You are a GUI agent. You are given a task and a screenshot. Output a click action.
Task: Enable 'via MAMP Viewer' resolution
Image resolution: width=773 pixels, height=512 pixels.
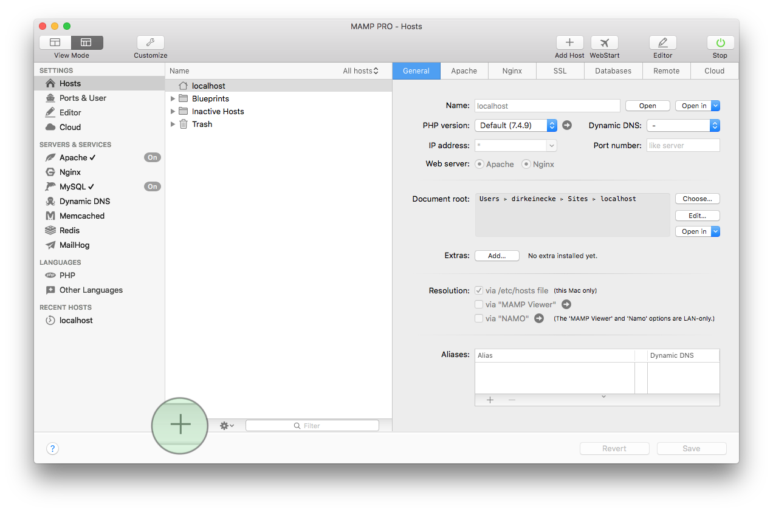coord(479,304)
